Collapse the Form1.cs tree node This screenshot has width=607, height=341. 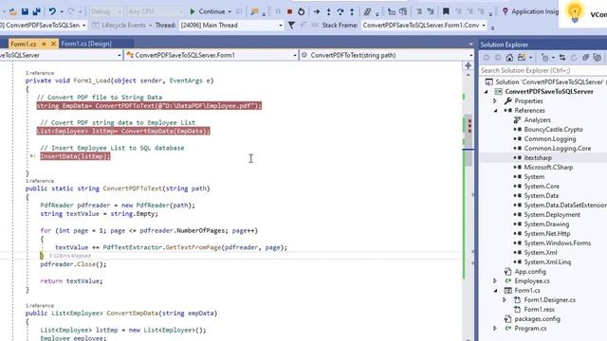click(x=495, y=291)
